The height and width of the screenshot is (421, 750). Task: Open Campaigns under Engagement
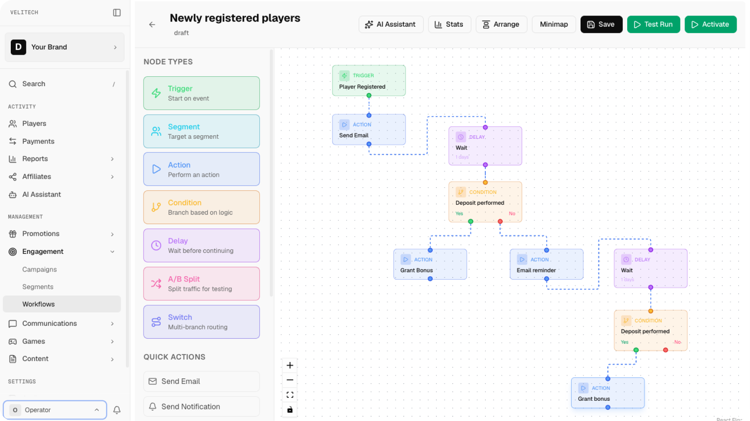coord(40,269)
